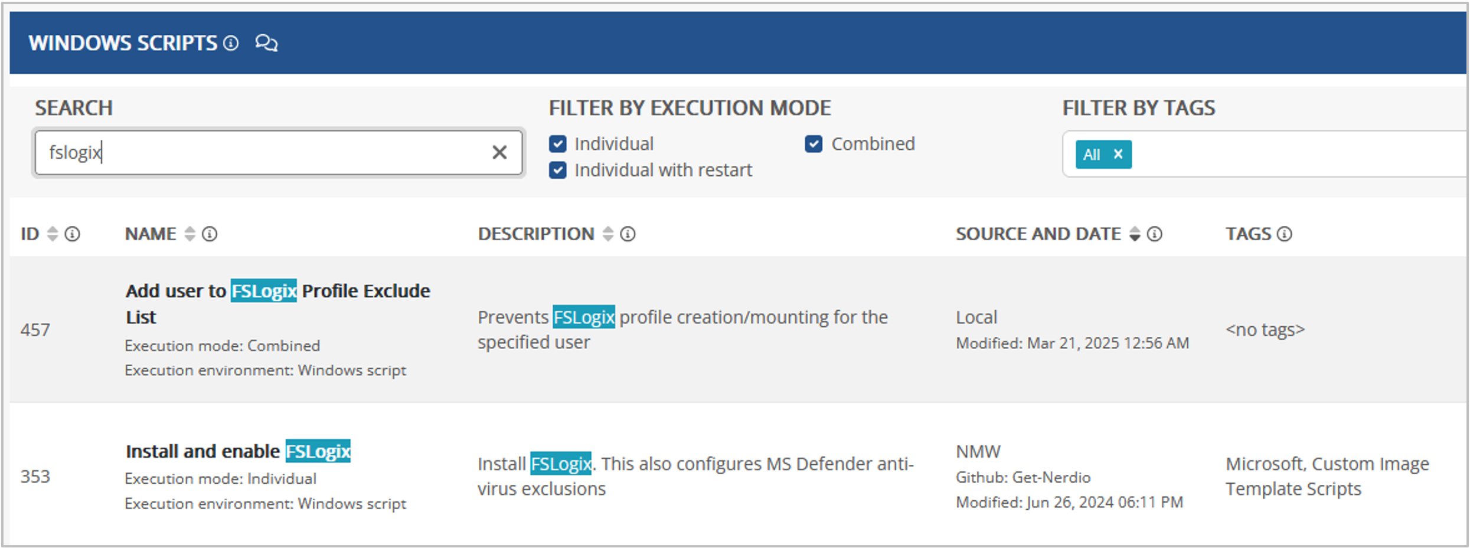Toggle the Combined execution mode checkbox
This screenshot has height=548, width=1470.
click(x=814, y=144)
